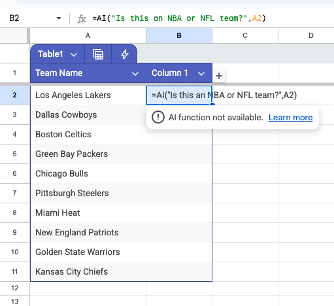
Task: Click the Dallas Cowboys cell
Action: 88,114
